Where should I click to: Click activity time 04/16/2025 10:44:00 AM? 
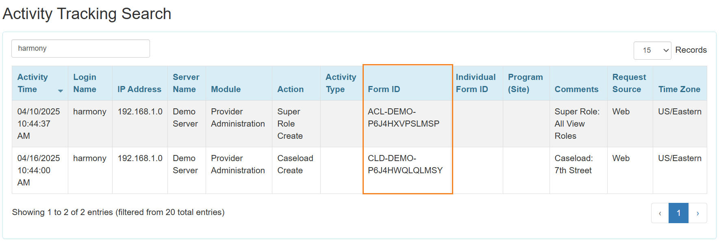[x=39, y=170]
